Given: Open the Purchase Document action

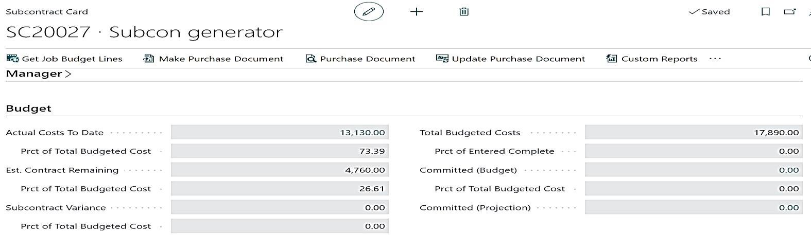Looking at the screenshot, I should tap(360, 59).
